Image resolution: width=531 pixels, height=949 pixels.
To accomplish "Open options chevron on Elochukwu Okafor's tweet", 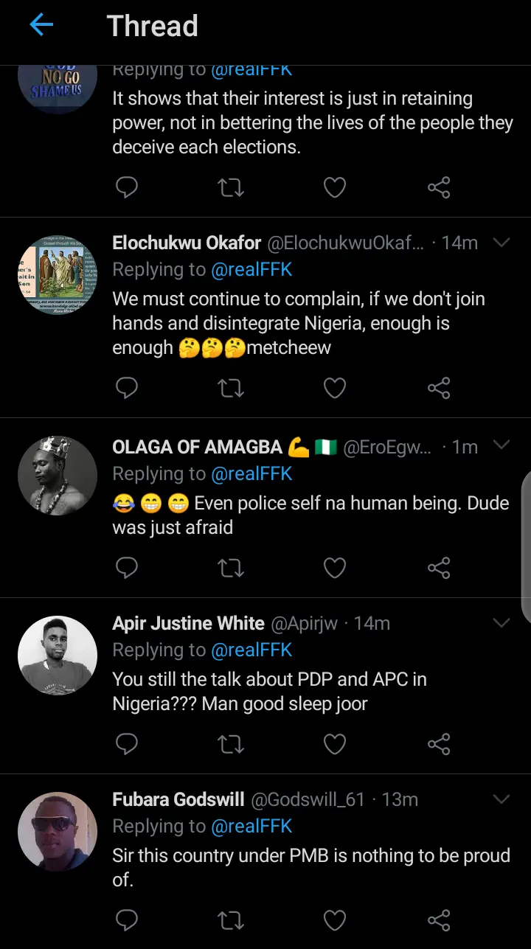I will point(502,243).
